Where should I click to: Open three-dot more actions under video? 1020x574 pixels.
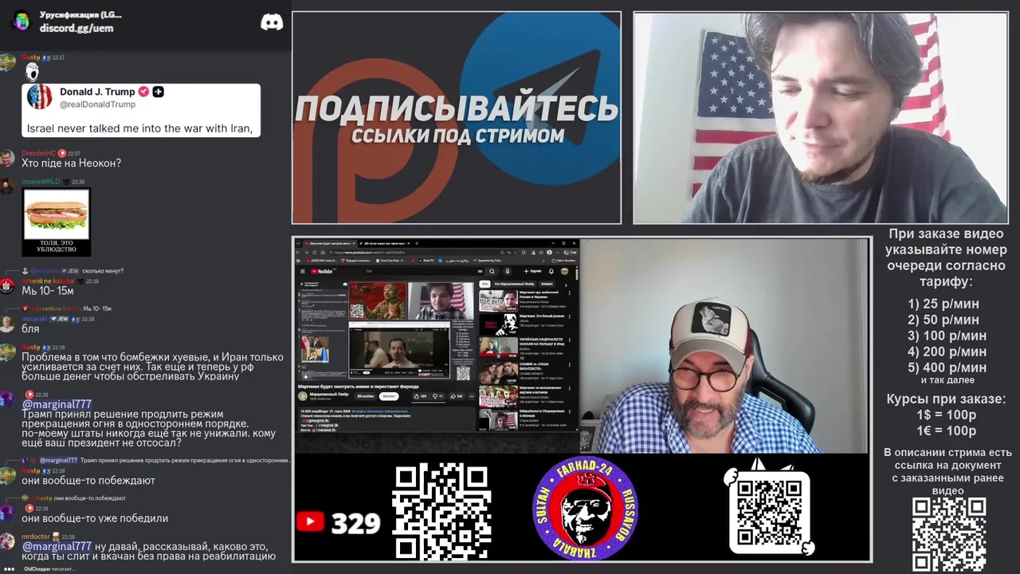coord(472,396)
